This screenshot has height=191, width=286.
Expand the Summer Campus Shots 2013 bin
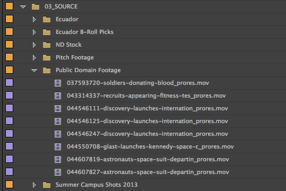[34, 185]
